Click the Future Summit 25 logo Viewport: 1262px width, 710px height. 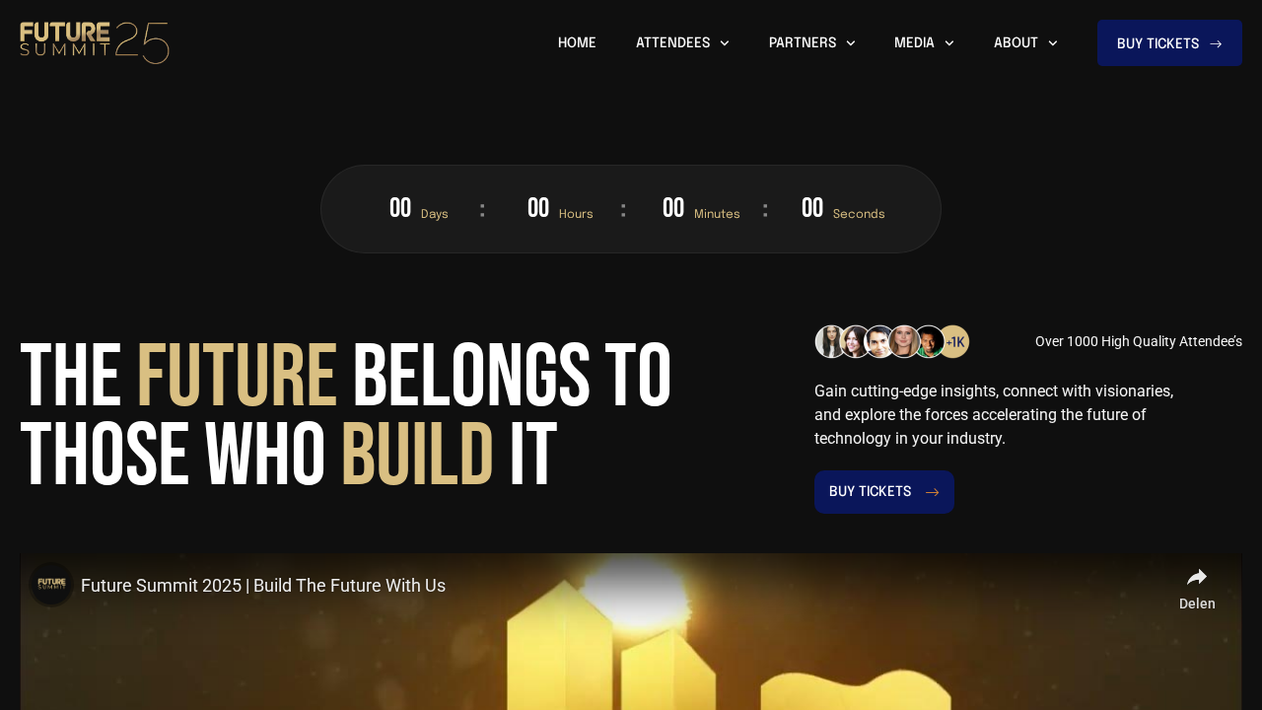(x=95, y=42)
